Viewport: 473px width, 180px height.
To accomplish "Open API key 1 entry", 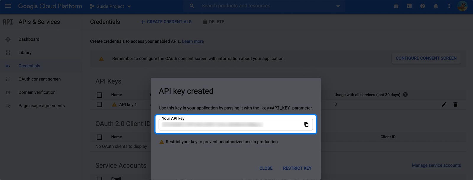I will (128, 105).
